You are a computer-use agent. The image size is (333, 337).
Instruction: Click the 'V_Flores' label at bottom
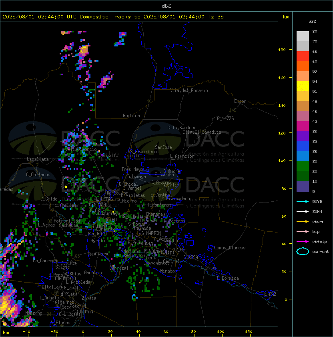(x=60, y=323)
